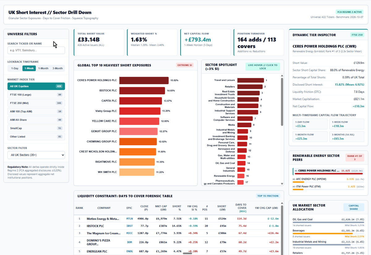The height and width of the screenshot is (255, 371).
Task: Choose the FTSE 100 (Large) tier
Action: point(36,95)
